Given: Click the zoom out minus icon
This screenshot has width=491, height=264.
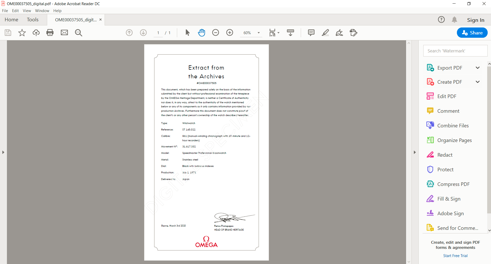Looking at the screenshot, I should 216,33.
